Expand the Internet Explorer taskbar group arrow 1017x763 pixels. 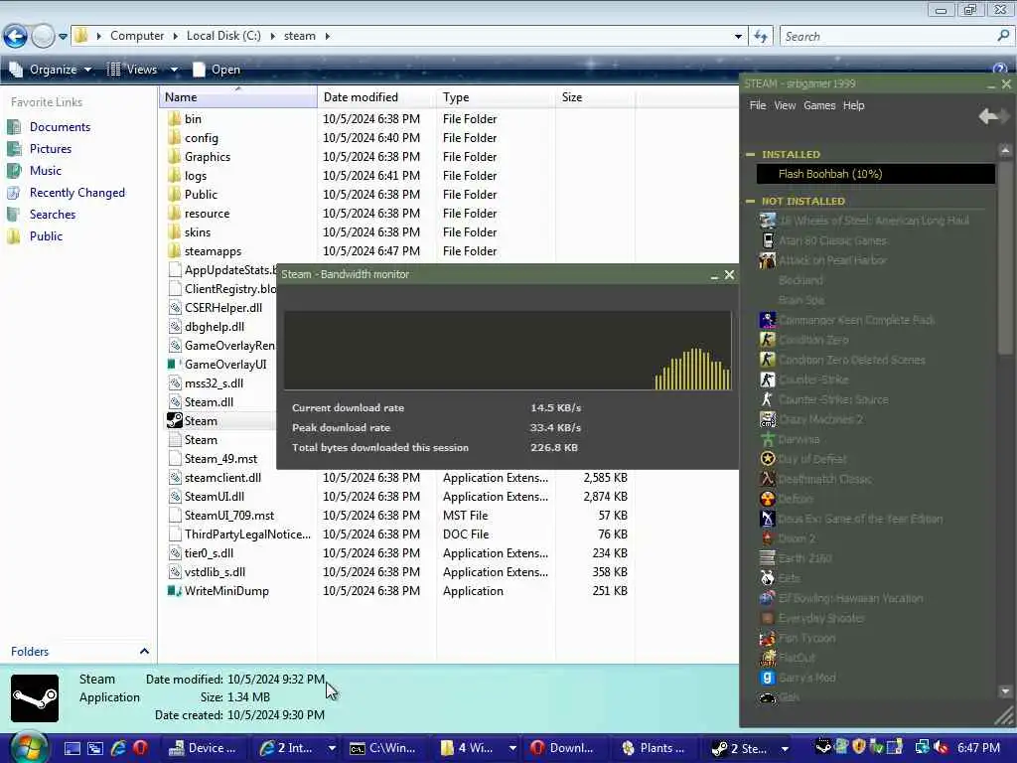click(x=332, y=748)
